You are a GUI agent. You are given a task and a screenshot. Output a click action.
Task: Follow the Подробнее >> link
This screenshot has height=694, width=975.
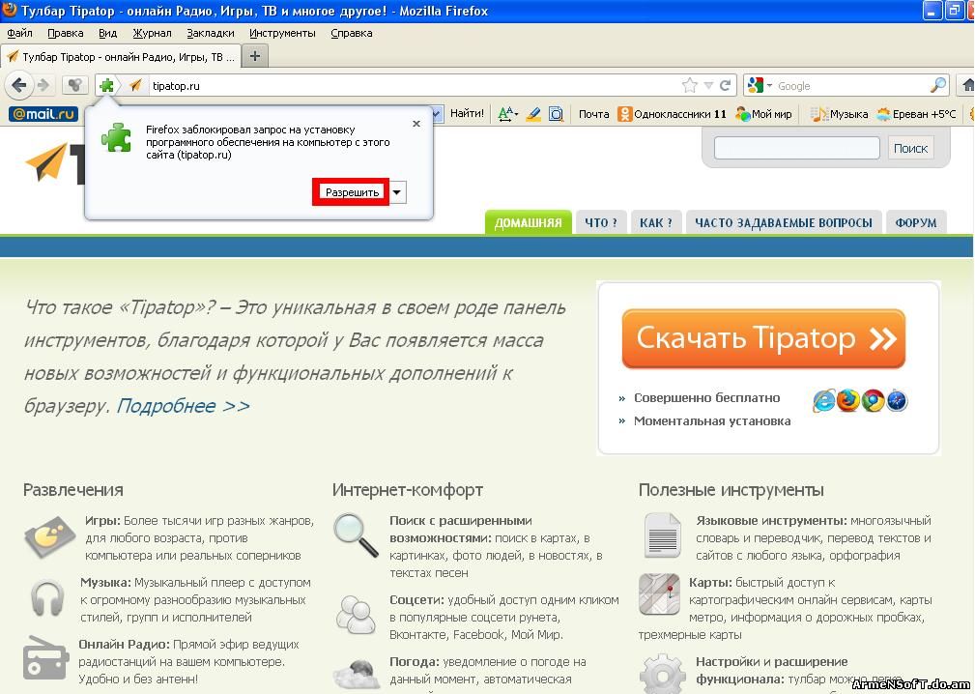pyautogui.click(x=184, y=406)
